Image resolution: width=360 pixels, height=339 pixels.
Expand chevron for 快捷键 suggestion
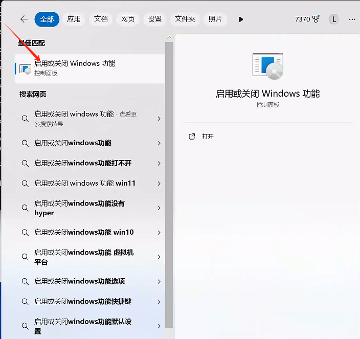159,302
